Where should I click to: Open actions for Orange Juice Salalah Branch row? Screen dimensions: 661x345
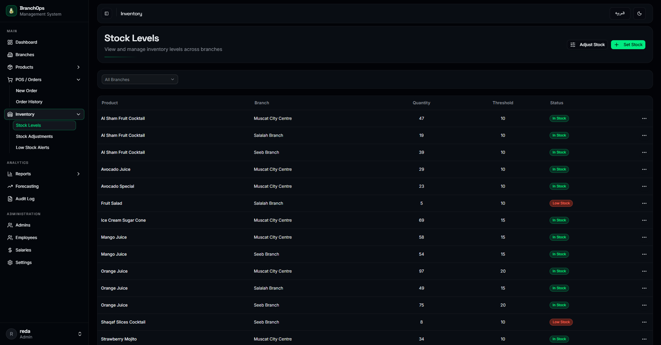(644, 288)
